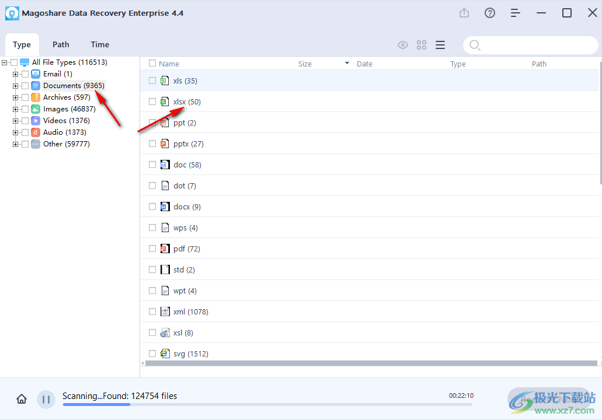
Task: Check the xsl (8) row checkbox
Action: (152, 332)
